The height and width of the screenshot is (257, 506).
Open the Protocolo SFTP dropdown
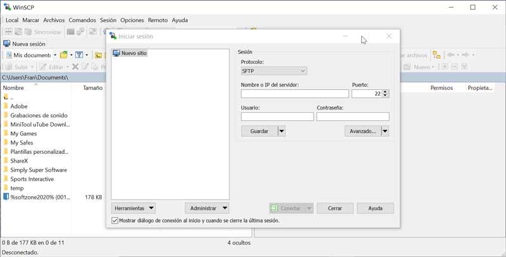tap(274, 71)
